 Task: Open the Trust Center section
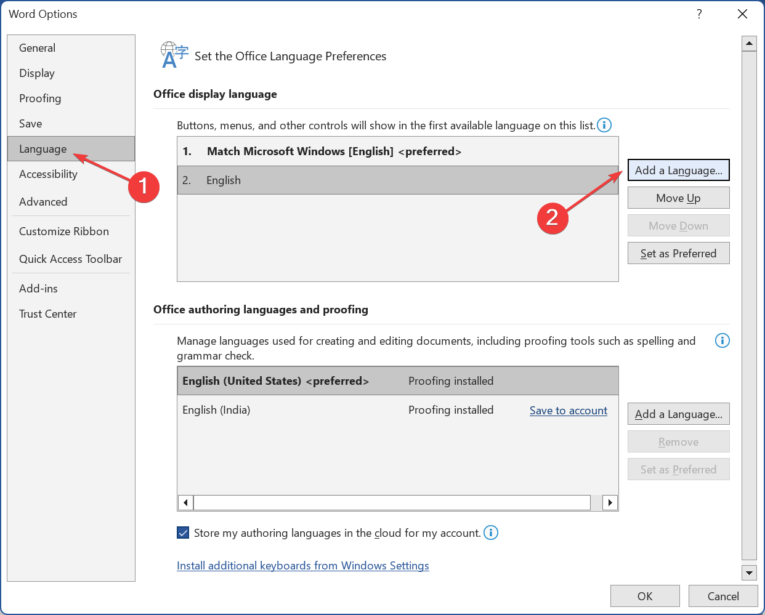tap(47, 313)
